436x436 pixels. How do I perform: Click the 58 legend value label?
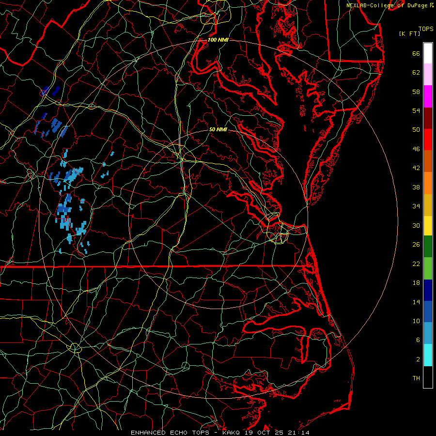pos(416,92)
